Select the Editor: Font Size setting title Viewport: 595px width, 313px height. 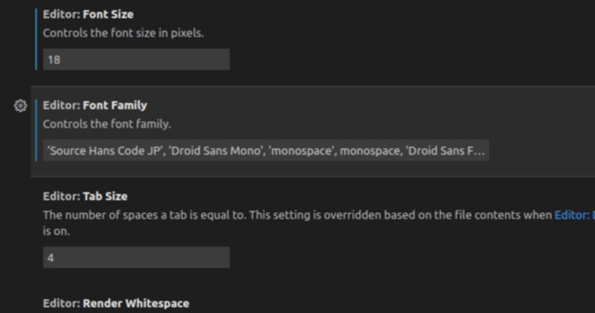[88, 14]
